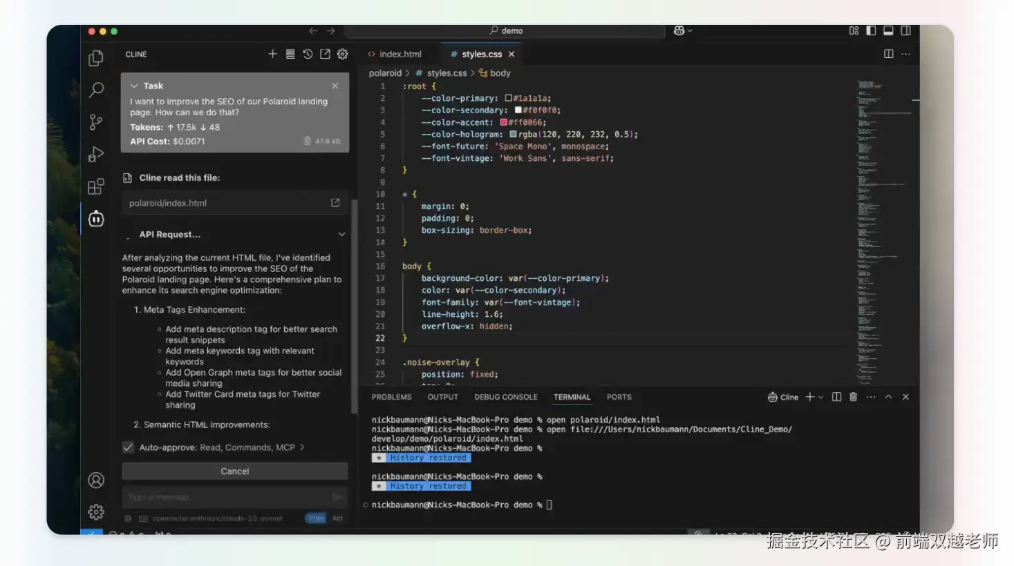Toggle primary side bar layout icon
Image resolution: width=1014 pixels, height=566 pixels.
[871, 30]
